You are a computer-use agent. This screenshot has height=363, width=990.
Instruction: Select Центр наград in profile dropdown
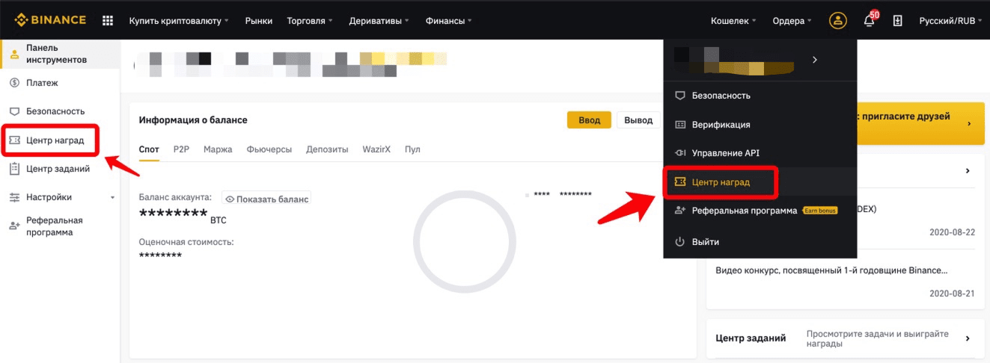pyautogui.click(x=760, y=182)
